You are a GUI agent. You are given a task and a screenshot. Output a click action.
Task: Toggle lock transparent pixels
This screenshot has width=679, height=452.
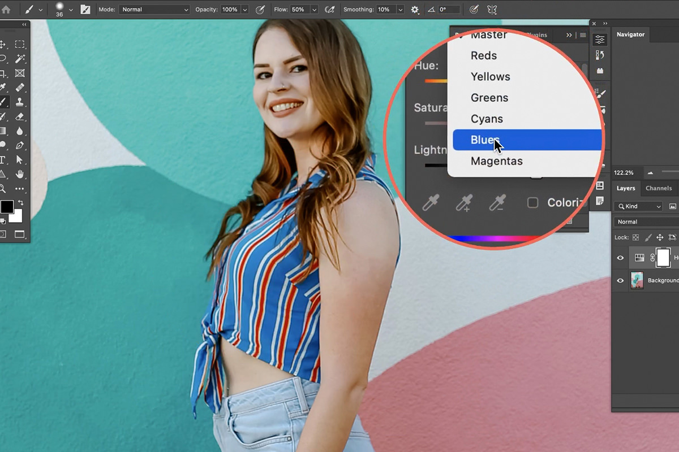coord(635,237)
